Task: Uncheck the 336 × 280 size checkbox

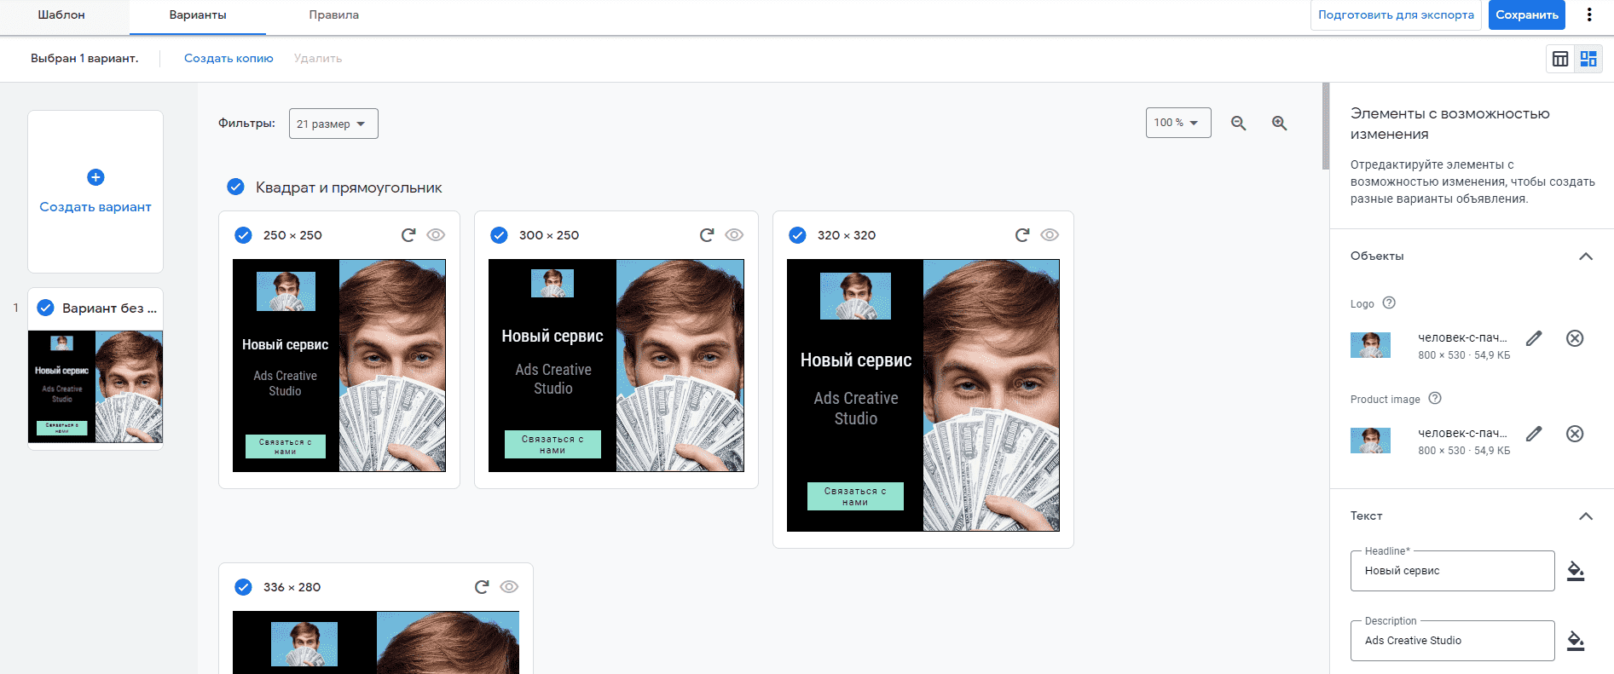Action: [243, 587]
